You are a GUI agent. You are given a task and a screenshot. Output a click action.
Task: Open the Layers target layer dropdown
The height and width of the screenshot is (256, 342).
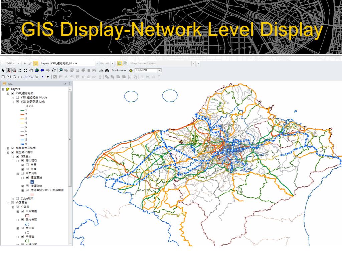pos(97,63)
